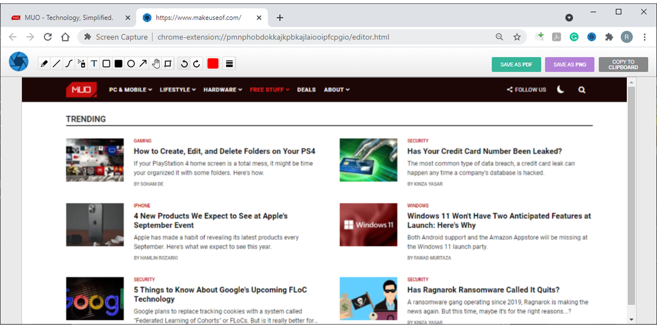Expand the ABOUT dropdown
This screenshot has height=328, width=657.
pyautogui.click(x=336, y=89)
